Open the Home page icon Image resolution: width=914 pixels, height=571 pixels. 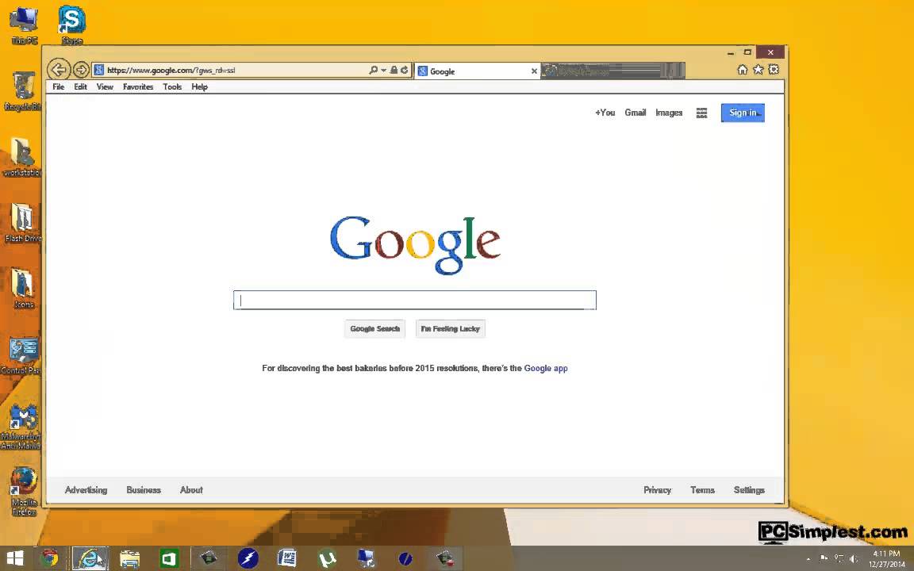[742, 70]
